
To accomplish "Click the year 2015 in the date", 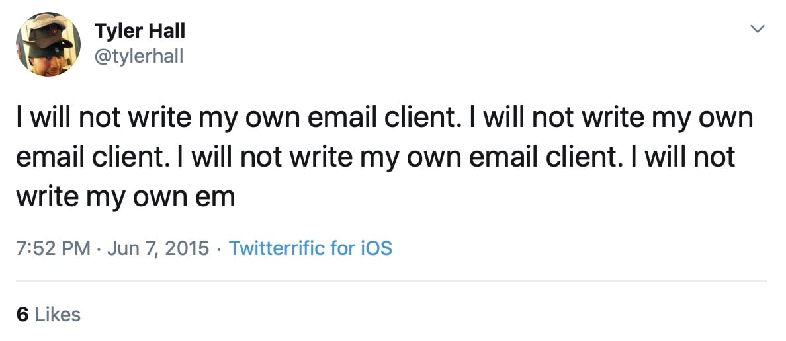I will point(187,248).
